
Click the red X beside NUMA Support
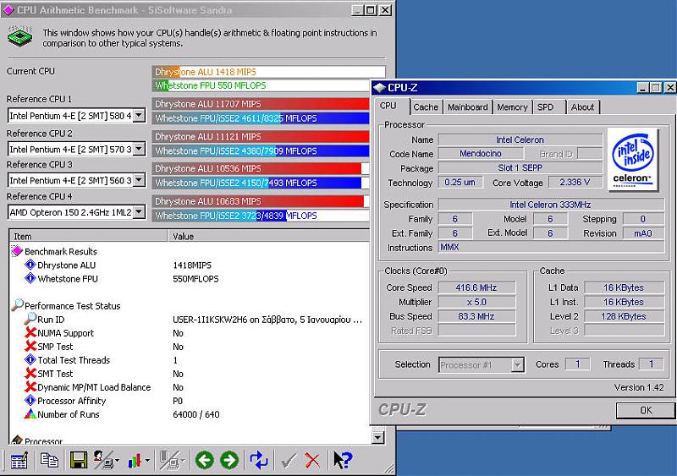point(30,332)
